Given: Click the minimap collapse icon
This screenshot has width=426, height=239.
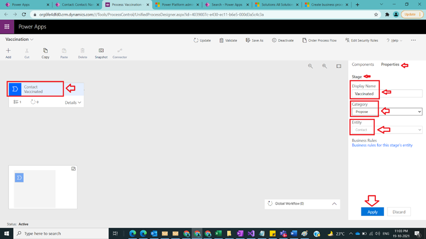Looking at the screenshot, I should coord(73,169).
